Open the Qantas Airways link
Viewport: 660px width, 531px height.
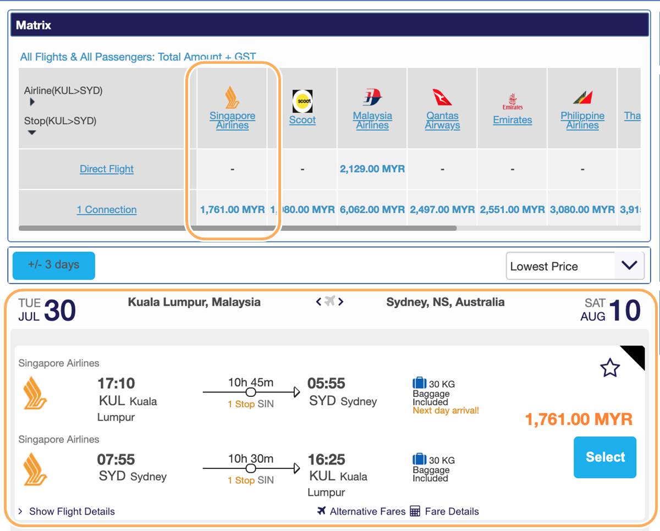(x=442, y=120)
